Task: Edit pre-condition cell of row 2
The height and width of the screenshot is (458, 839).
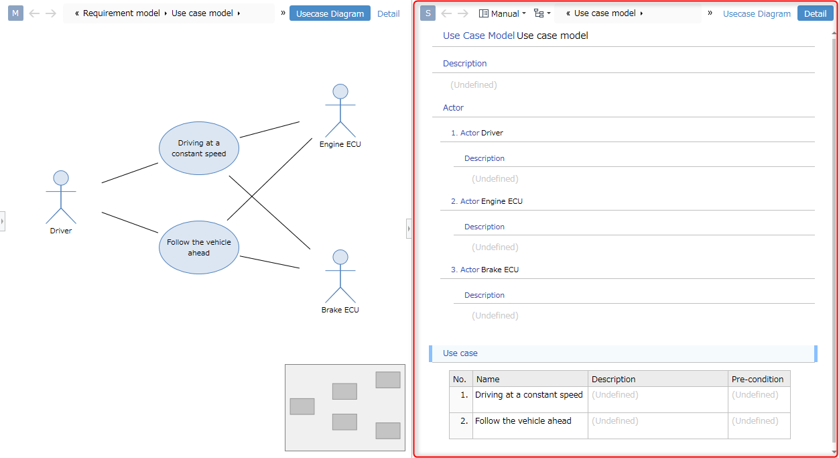Action: [x=759, y=426]
